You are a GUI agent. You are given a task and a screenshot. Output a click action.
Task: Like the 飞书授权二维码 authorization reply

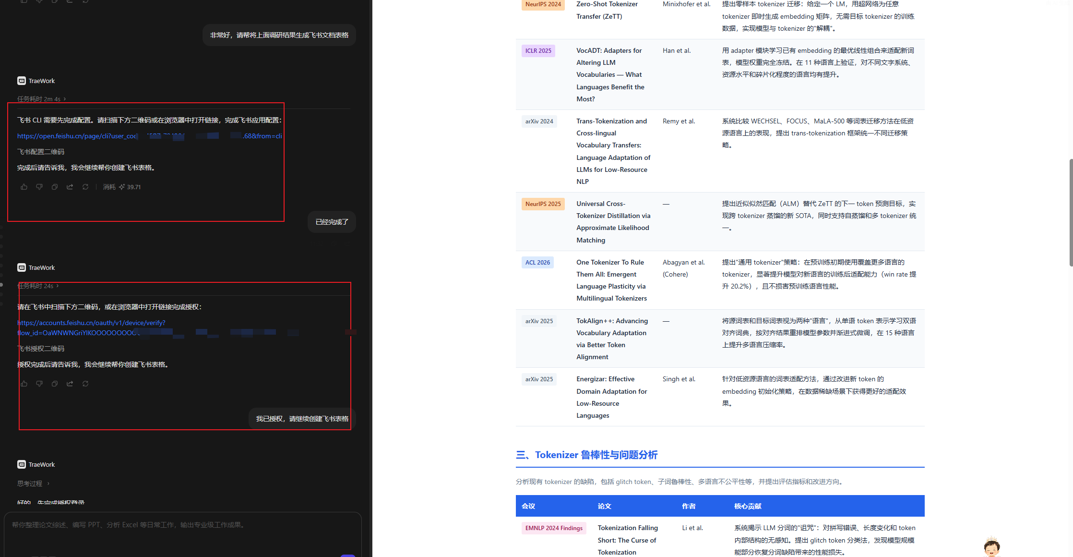pyautogui.click(x=24, y=384)
